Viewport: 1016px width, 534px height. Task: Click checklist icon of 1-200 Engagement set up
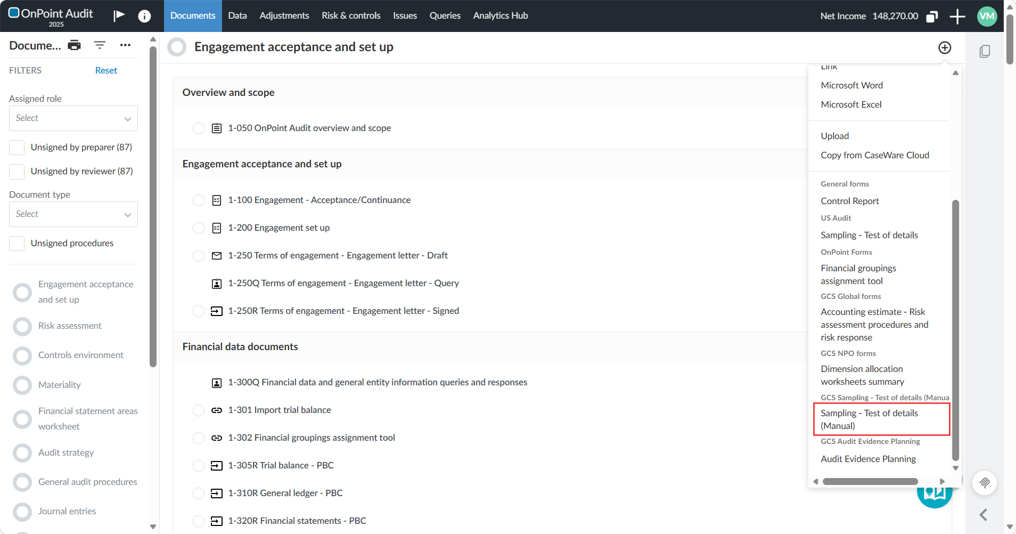tap(217, 228)
